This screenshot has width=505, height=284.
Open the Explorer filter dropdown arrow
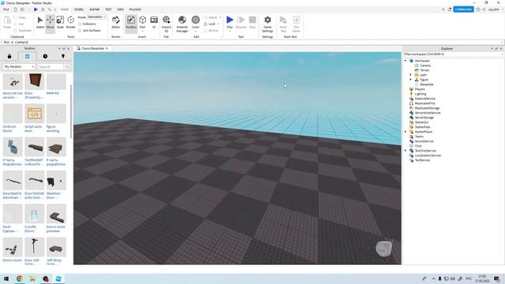[502, 54]
